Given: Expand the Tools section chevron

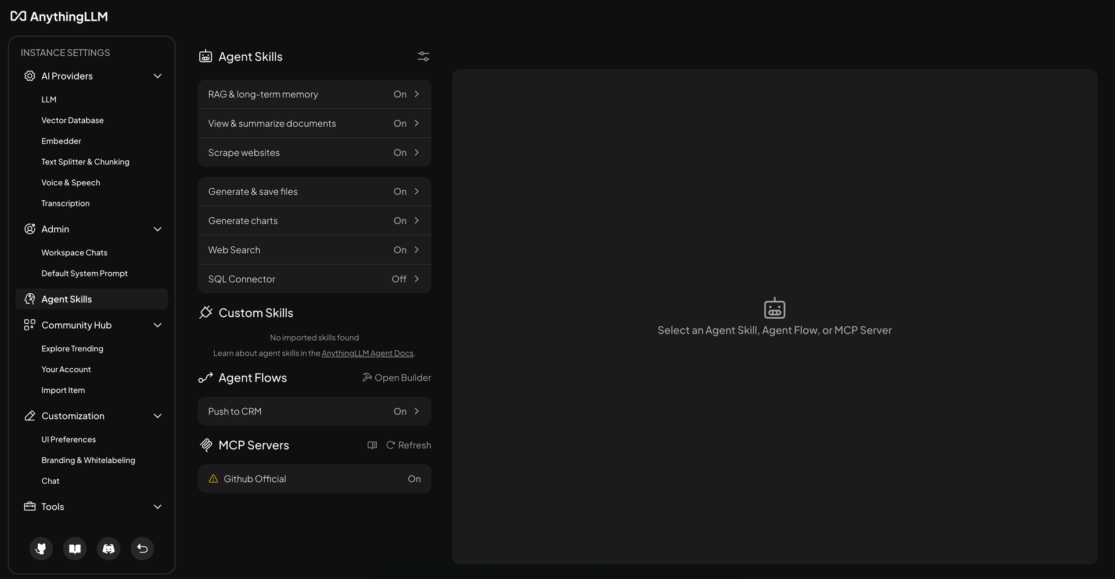Looking at the screenshot, I should (x=157, y=507).
